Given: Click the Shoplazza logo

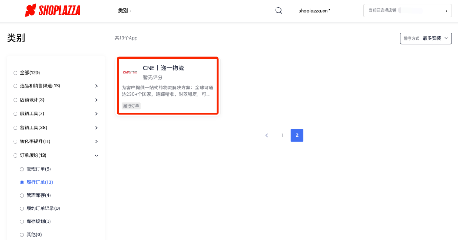Looking at the screenshot, I should click(53, 10).
